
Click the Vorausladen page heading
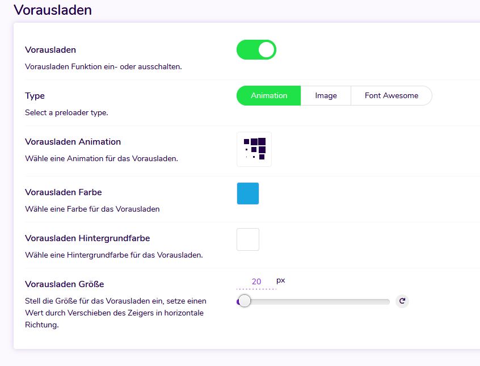[53, 10]
